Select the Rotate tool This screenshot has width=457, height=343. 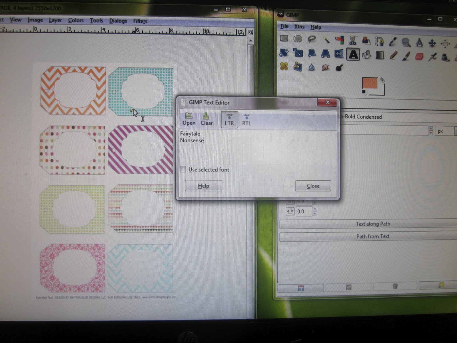point(284,53)
